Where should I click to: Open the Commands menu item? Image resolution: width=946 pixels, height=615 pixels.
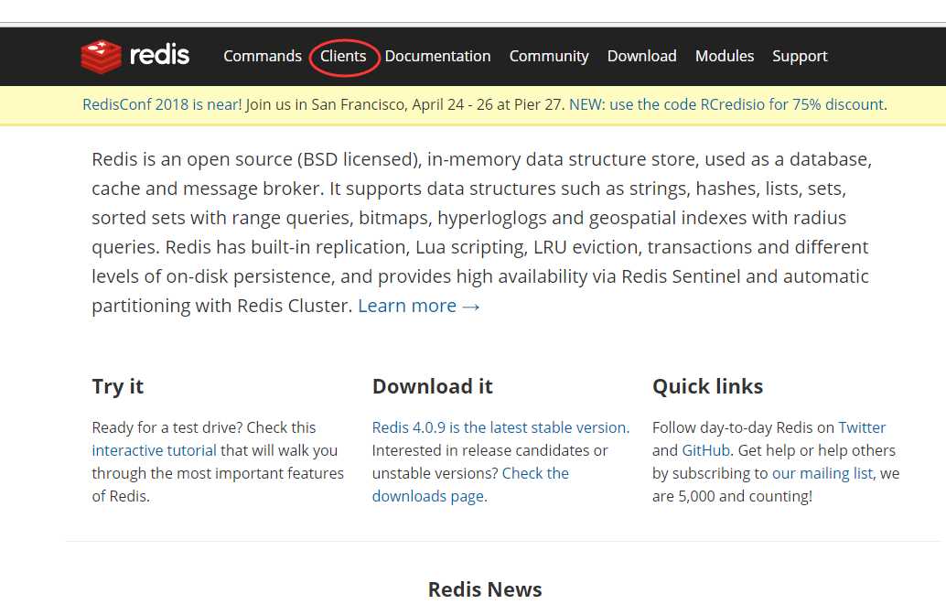coord(263,56)
